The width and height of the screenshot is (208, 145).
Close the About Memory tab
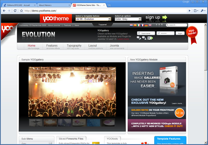(69, 5)
